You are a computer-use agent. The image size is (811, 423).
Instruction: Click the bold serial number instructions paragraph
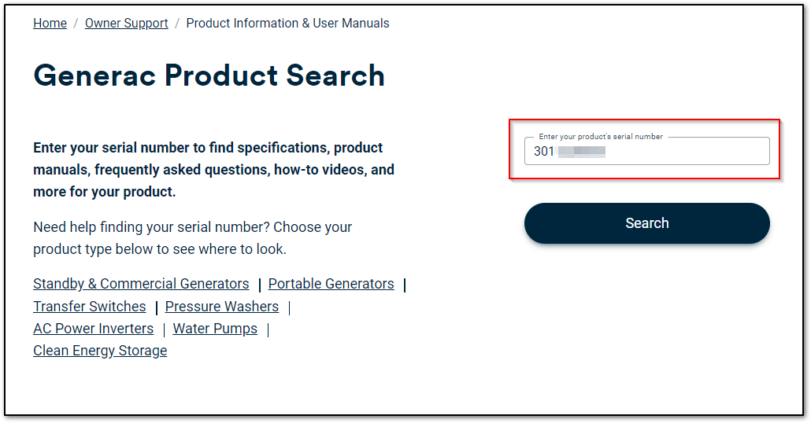click(213, 170)
